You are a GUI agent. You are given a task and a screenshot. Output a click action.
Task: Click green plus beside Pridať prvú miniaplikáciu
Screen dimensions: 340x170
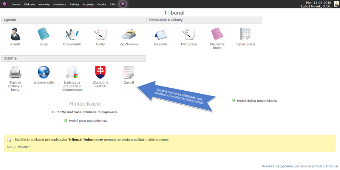tap(66, 121)
